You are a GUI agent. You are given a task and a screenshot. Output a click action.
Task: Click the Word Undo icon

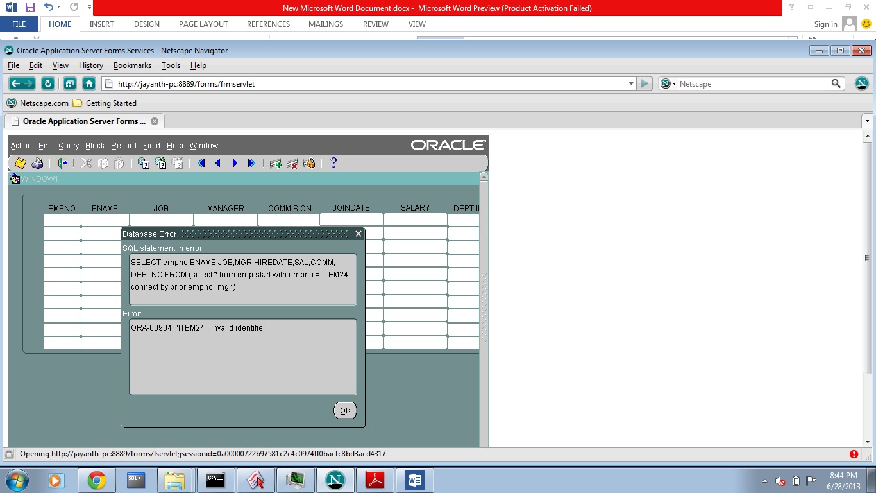click(49, 8)
